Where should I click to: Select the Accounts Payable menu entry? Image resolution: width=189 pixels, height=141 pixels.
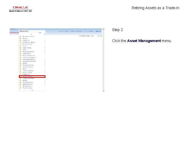click(27, 73)
